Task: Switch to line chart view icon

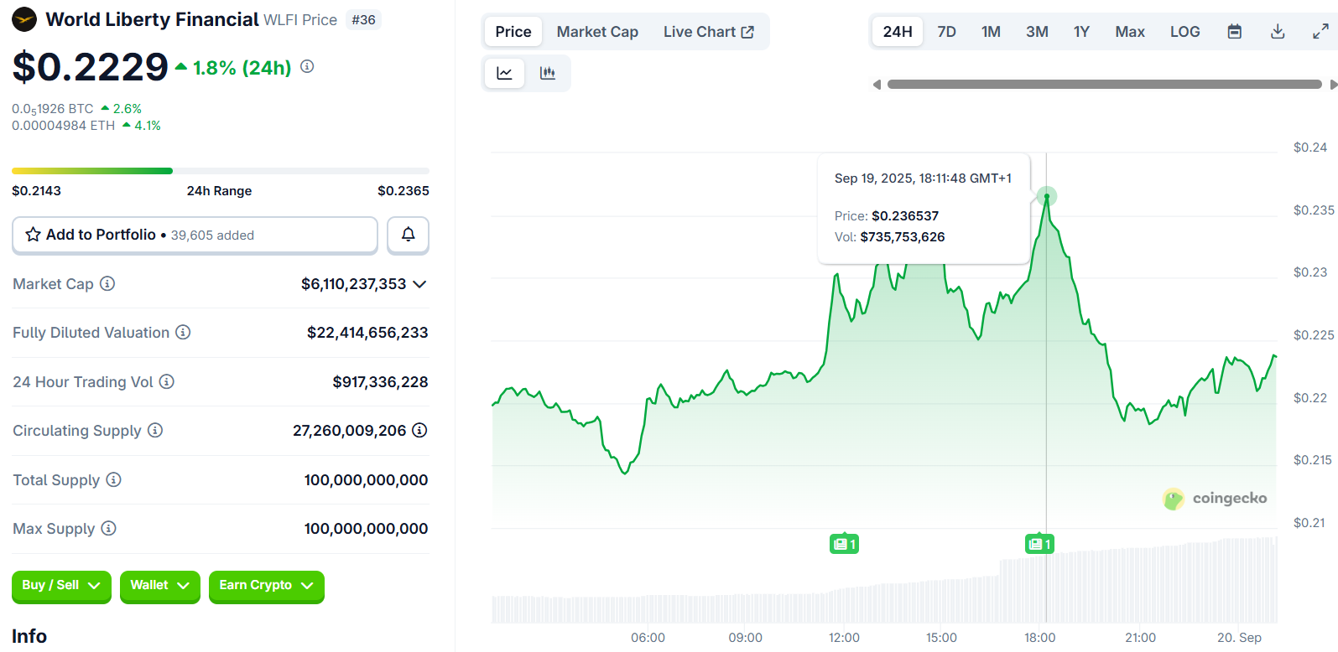Action: click(x=504, y=73)
